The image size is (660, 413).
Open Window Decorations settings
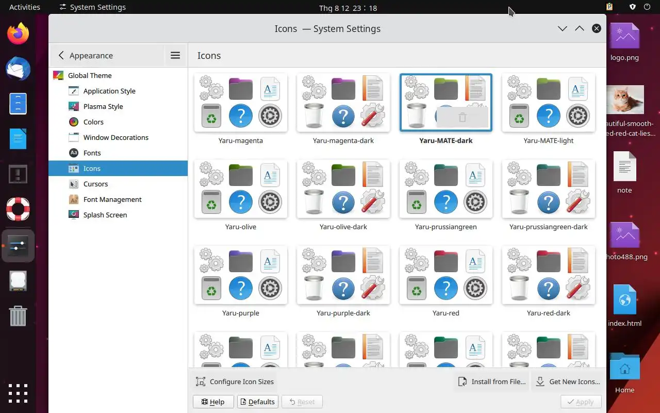pos(118,137)
